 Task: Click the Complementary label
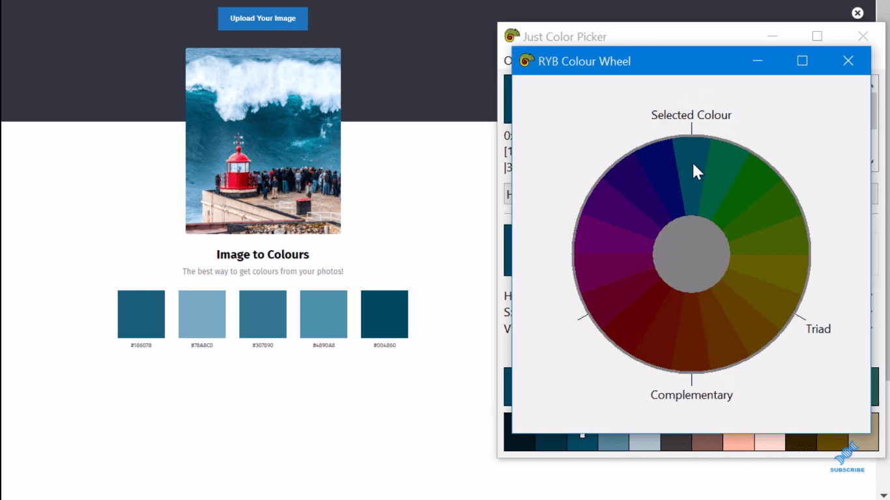(x=691, y=395)
